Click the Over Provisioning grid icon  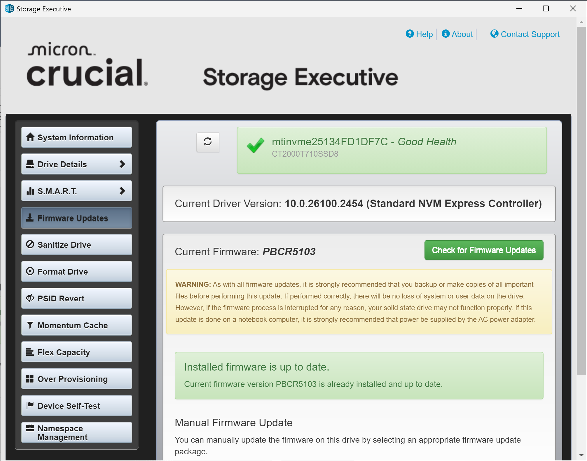pos(30,379)
